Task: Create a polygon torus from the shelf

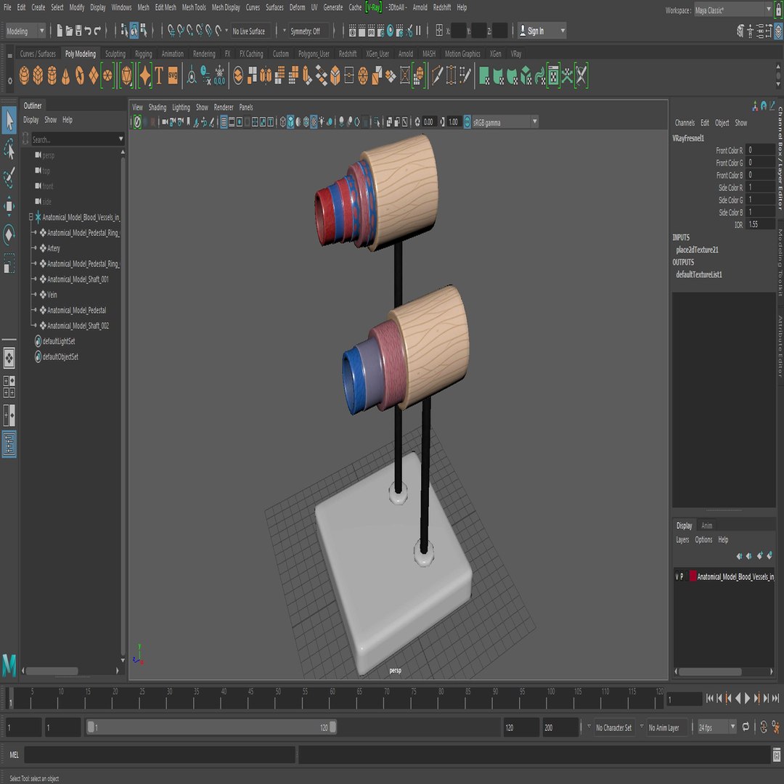Action: [x=80, y=76]
